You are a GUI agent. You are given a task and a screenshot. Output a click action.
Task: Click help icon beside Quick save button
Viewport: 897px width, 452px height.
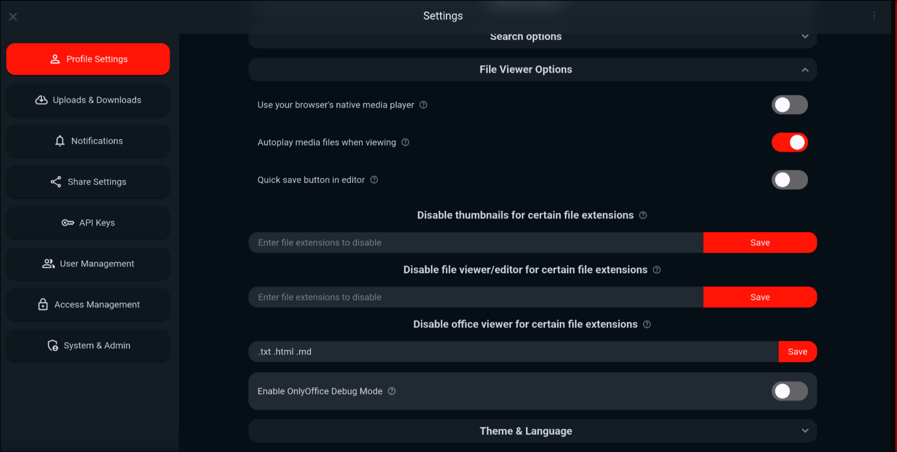(374, 180)
